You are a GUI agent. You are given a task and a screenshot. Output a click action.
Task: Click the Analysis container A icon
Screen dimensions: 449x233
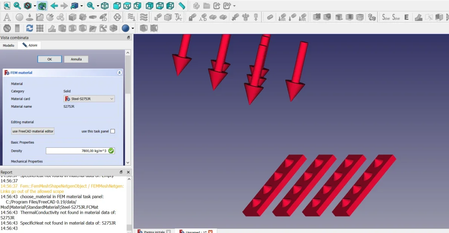(x=7, y=17)
